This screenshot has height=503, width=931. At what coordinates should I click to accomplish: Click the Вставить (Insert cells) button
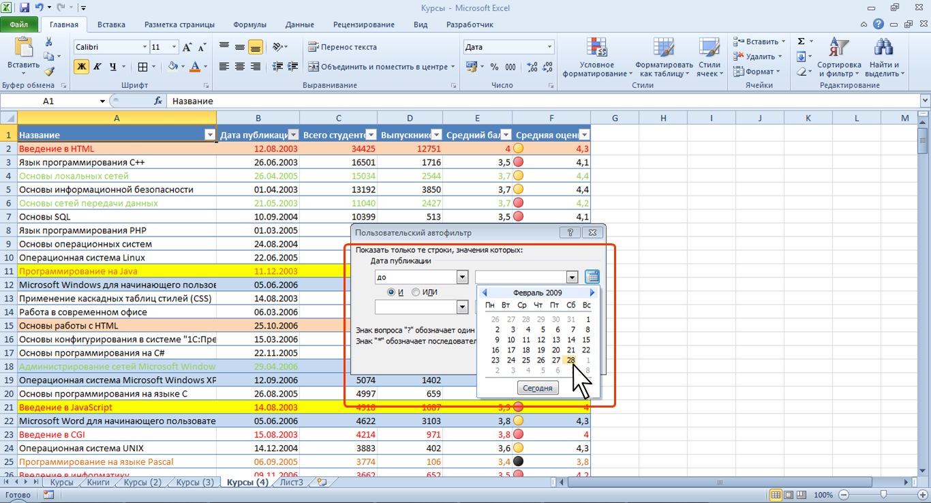click(x=759, y=42)
